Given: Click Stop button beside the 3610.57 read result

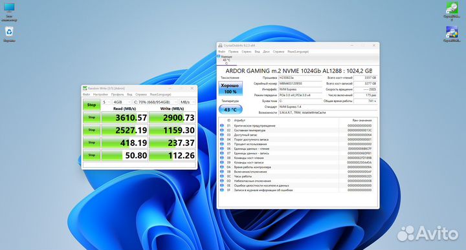Looking at the screenshot, I should [x=91, y=118].
